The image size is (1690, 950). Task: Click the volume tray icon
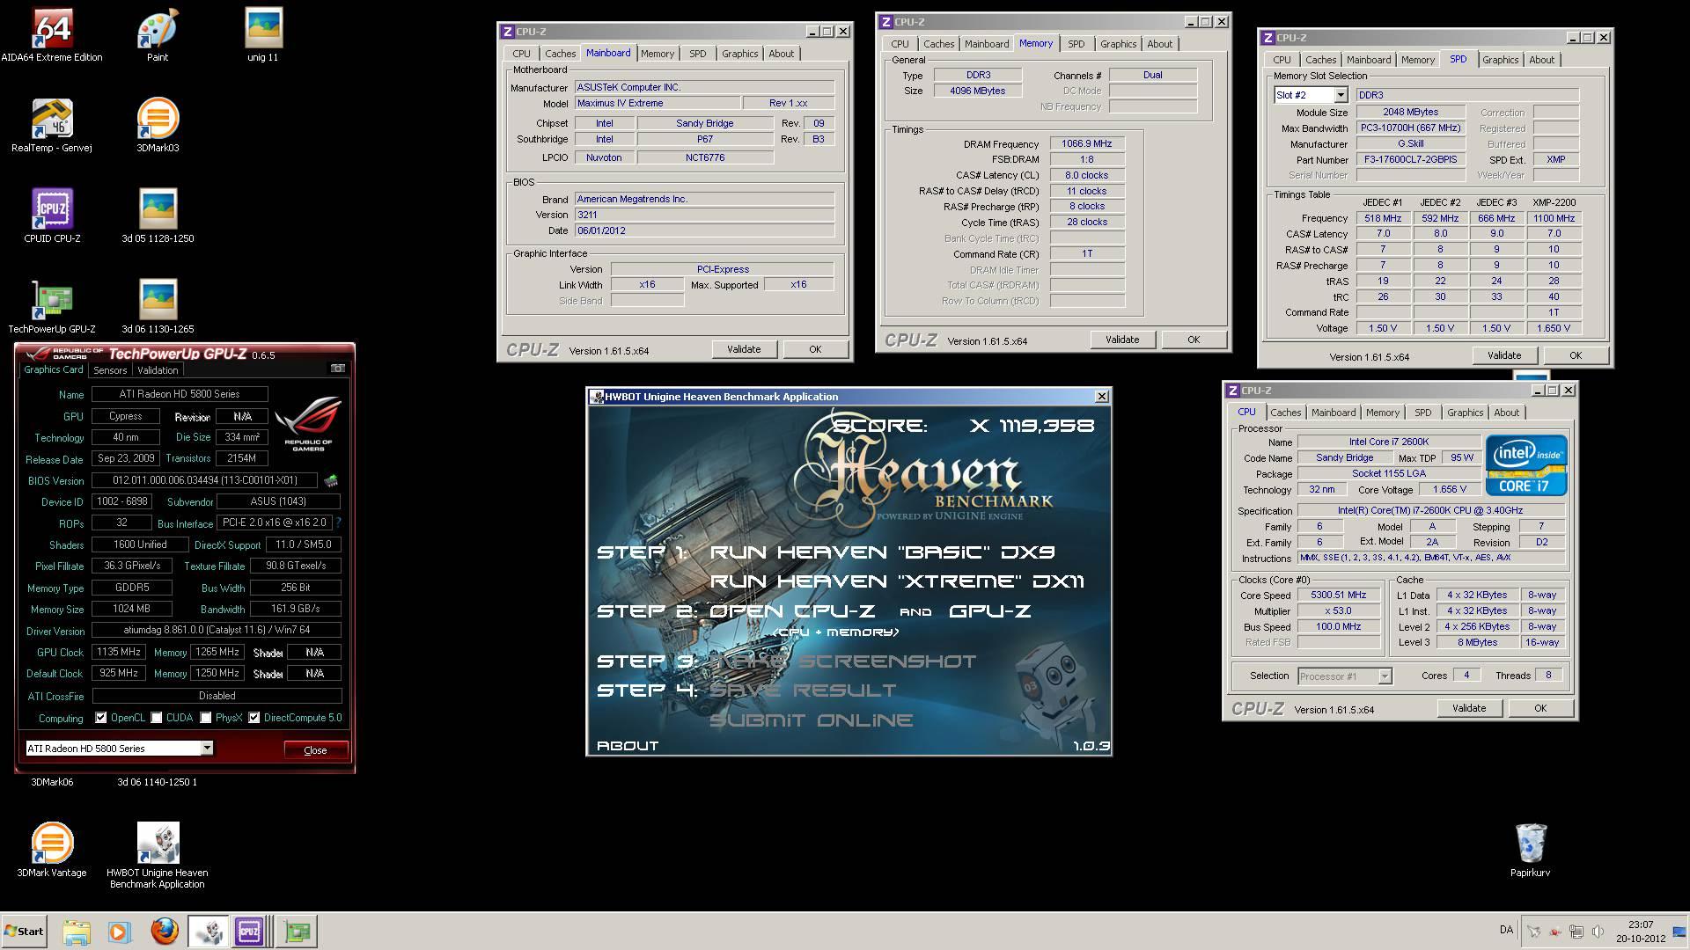pyautogui.click(x=1598, y=932)
